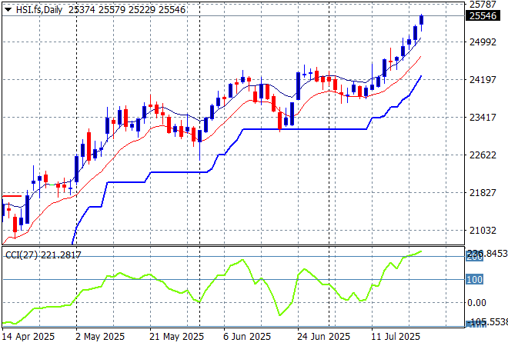
Task: Click the 21 May 2025 date label
Action: coord(176,337)
